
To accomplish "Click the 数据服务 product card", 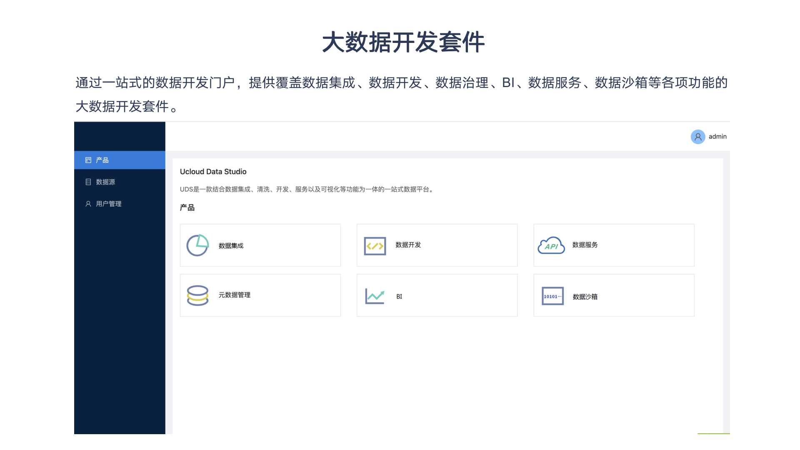I will [613, 245].
